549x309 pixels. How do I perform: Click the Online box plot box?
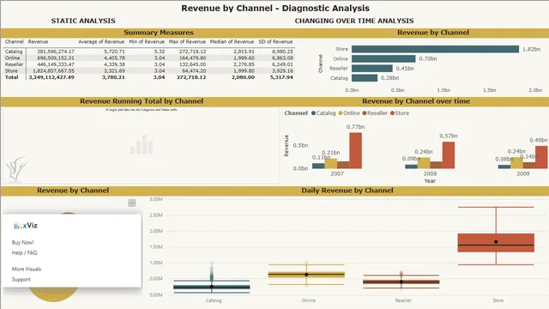306,275
